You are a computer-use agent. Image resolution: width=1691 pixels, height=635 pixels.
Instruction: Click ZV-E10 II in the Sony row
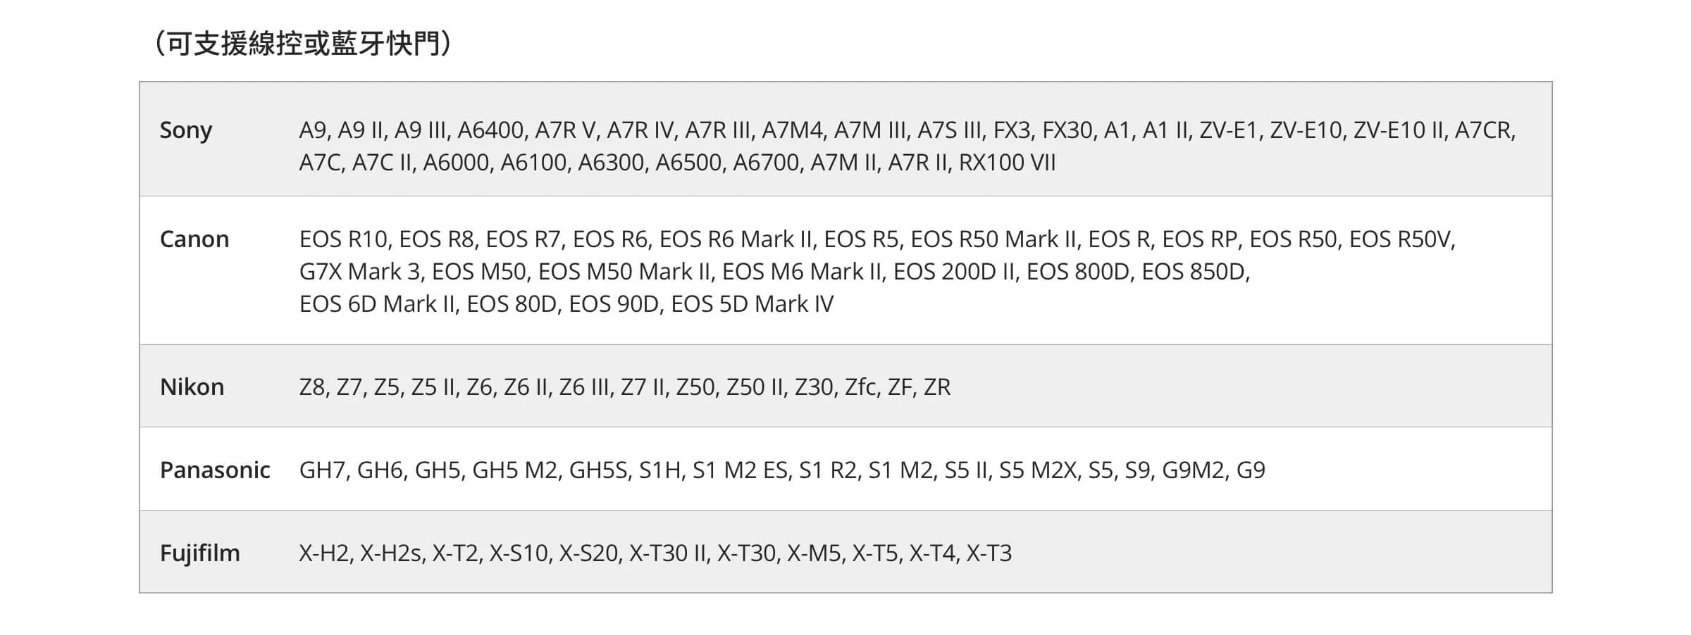[1398, 130]
